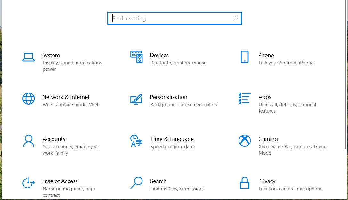Select the "Network & Internet" heading
The height and width of the screenshot is (200, 348).
[x=66, y=97]
